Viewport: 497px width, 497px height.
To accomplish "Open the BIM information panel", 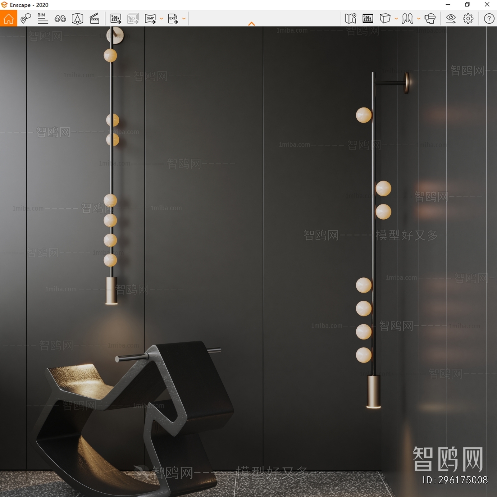I will pos(43,19).
